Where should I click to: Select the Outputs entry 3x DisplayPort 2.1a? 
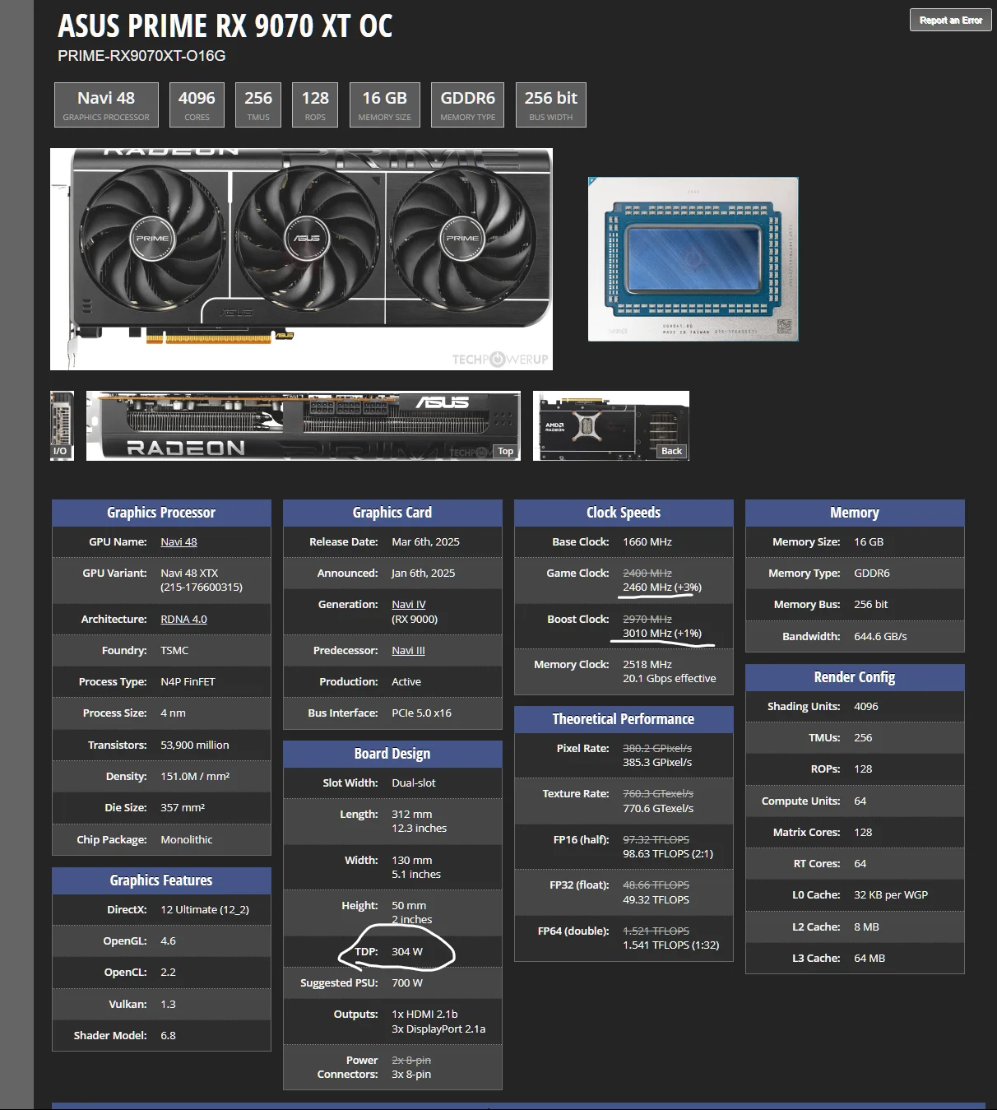point(438,1029)
